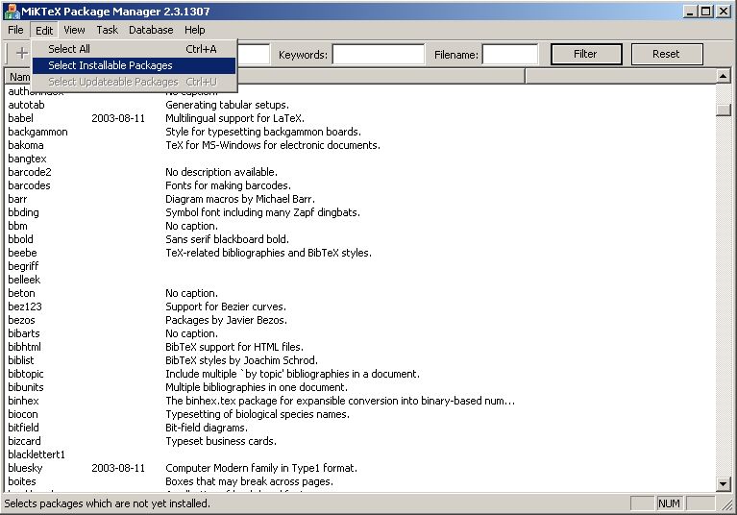
Task: Click babel's 2003-08-11 date
Action: (x=118, y=118)
